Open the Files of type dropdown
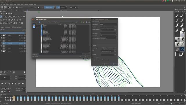This screenshot has height=105, width=186. tap(60, 57)
